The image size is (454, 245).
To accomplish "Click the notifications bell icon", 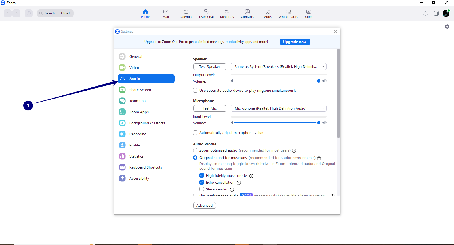I will (426, 13).
